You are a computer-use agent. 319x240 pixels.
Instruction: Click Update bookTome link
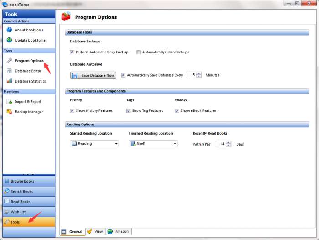(30, 40)
